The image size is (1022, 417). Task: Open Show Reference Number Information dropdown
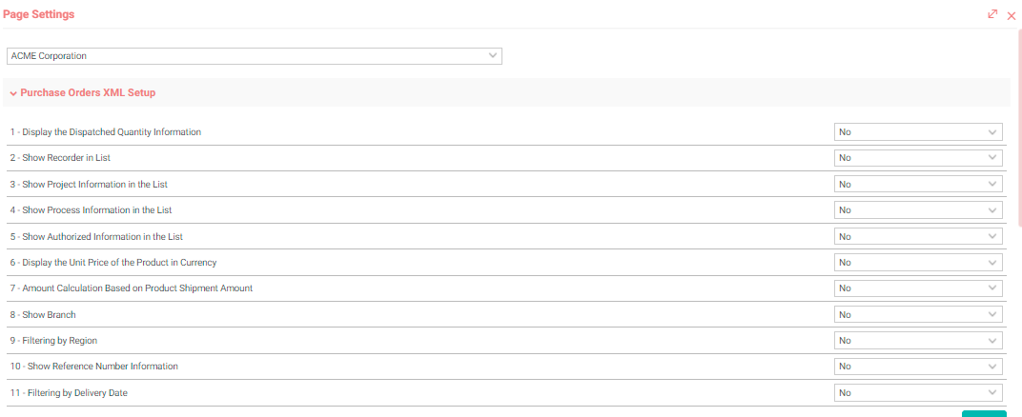coord(918,367)
